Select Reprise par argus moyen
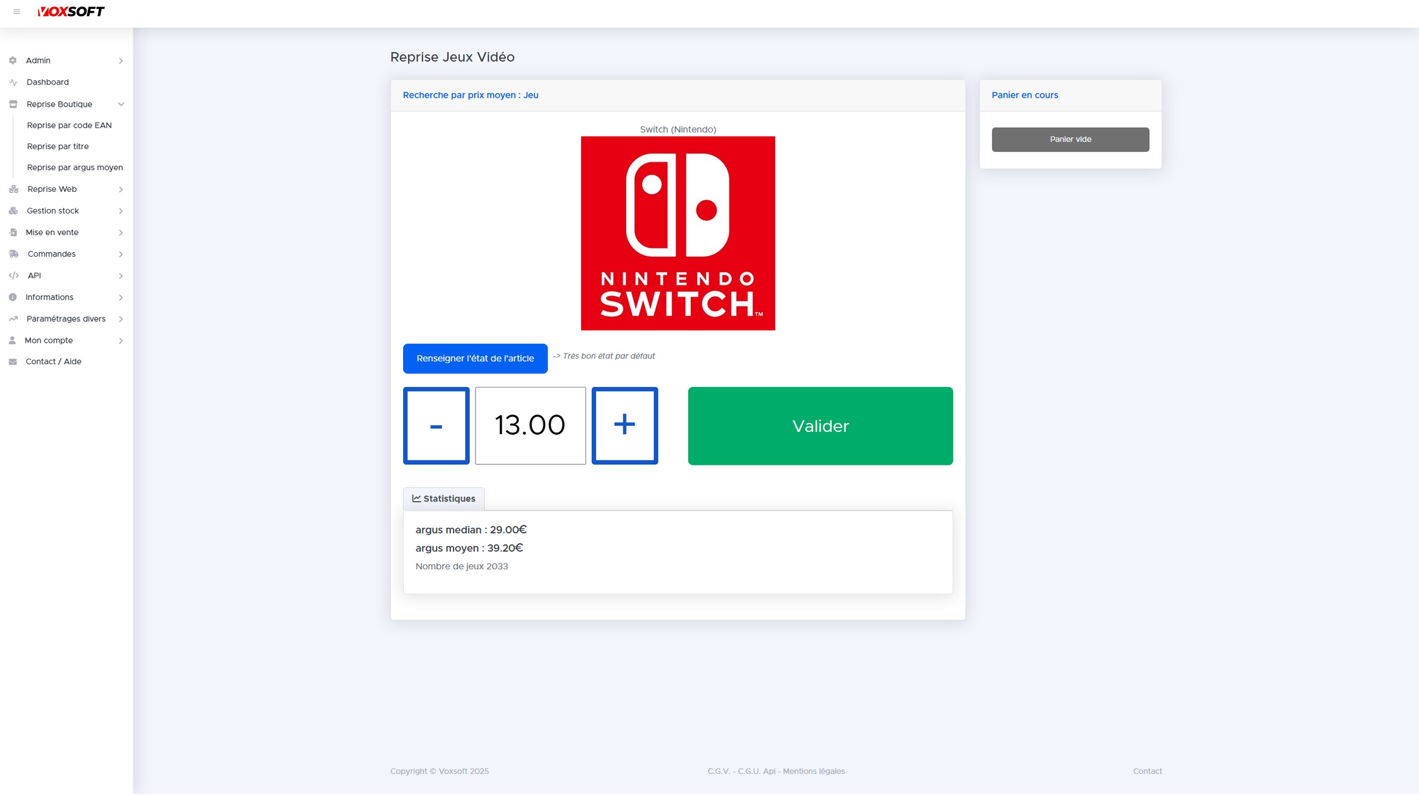The image size is (1419, 795). (x=75, y=167)
